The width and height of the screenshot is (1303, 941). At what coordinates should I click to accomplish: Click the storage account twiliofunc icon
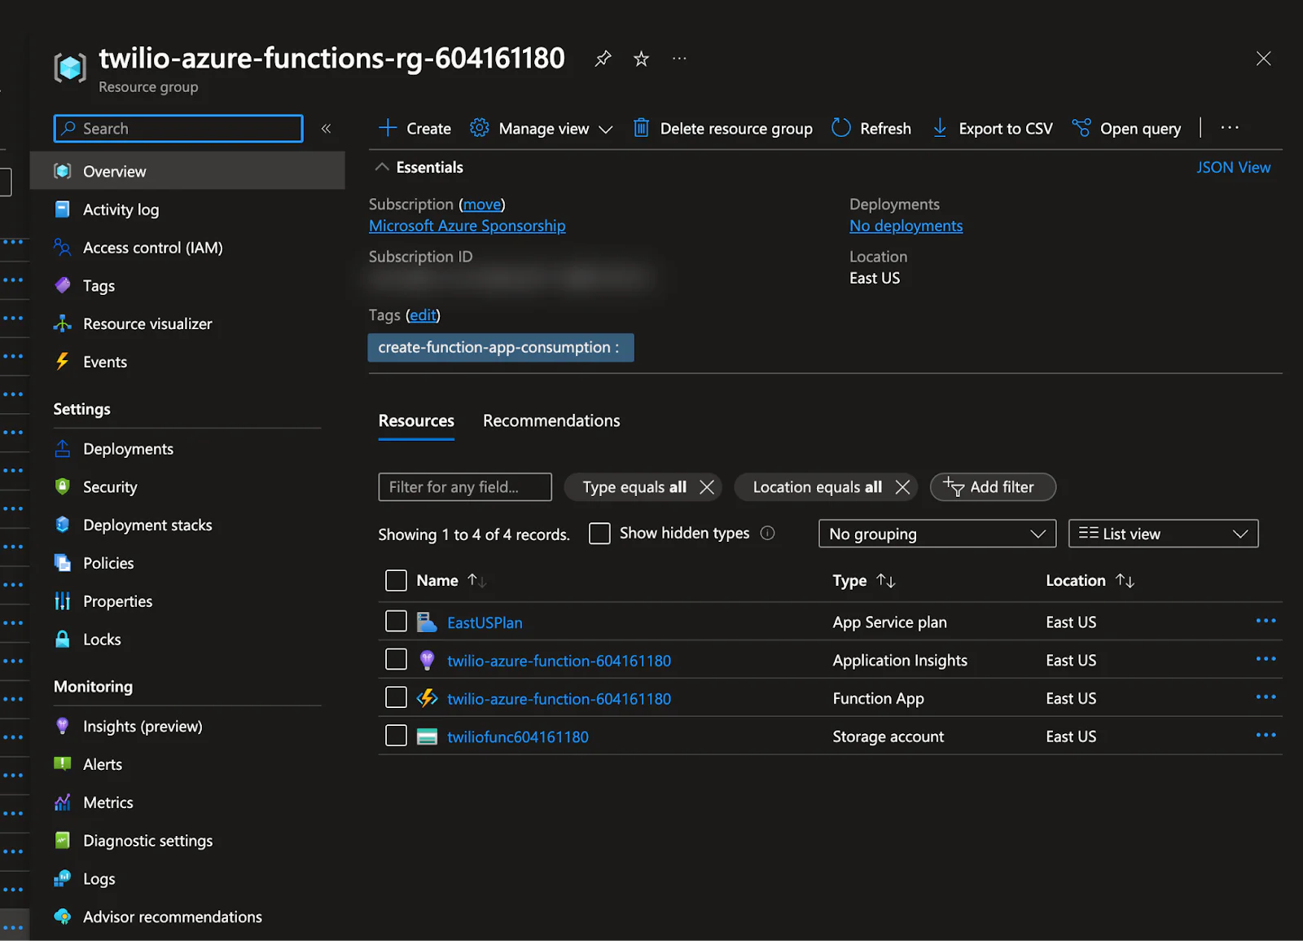point(427,737)
